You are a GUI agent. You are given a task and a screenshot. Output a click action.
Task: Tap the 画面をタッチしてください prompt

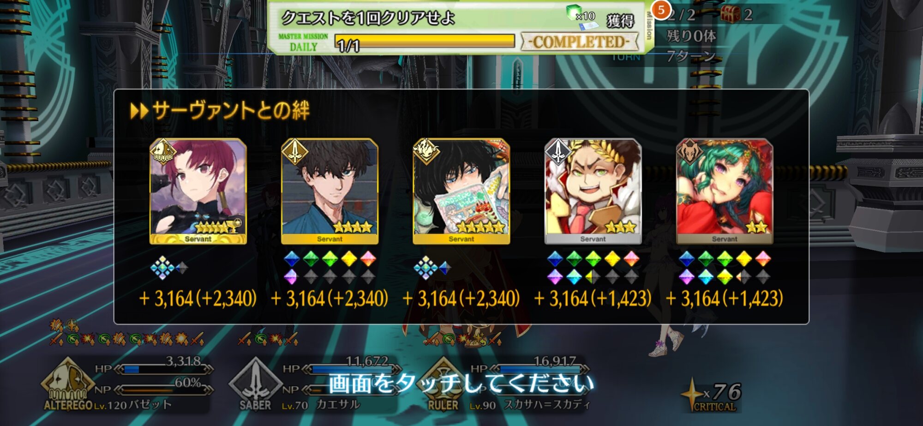click(x=461, y=384)
